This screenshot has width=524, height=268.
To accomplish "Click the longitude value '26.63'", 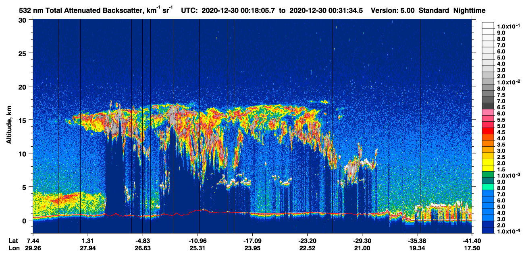I will coord(143,248).
